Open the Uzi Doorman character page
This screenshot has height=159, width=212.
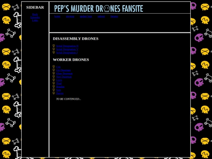coord(64,70)
